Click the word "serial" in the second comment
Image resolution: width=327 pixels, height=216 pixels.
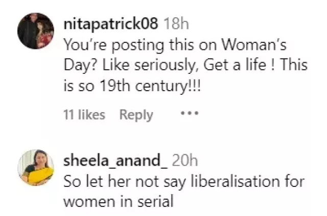click(x=157, y=201)
